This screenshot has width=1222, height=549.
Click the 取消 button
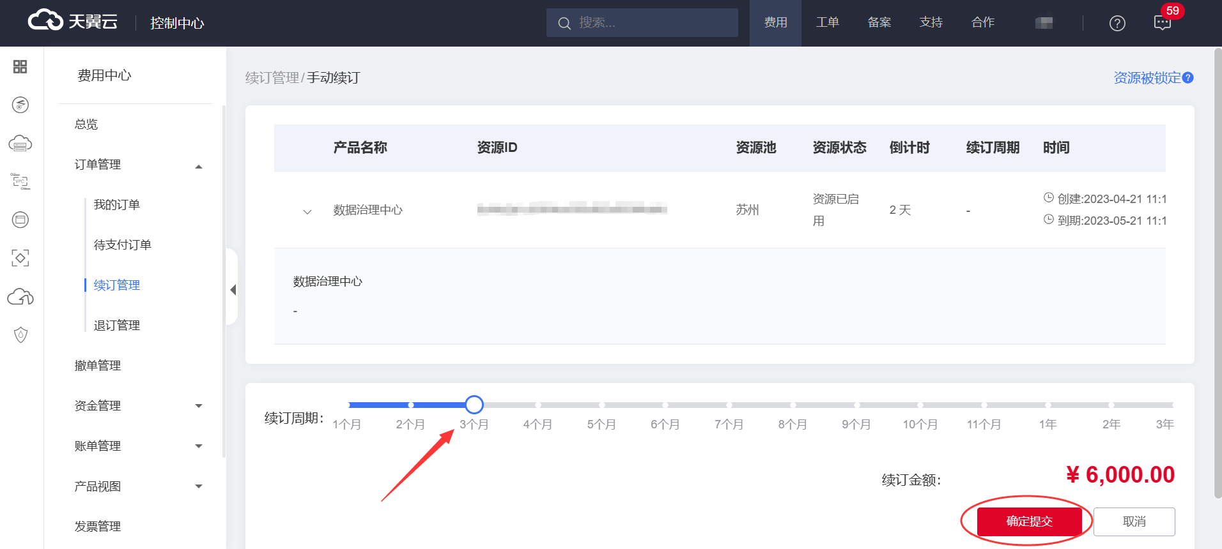(1134, 522)
